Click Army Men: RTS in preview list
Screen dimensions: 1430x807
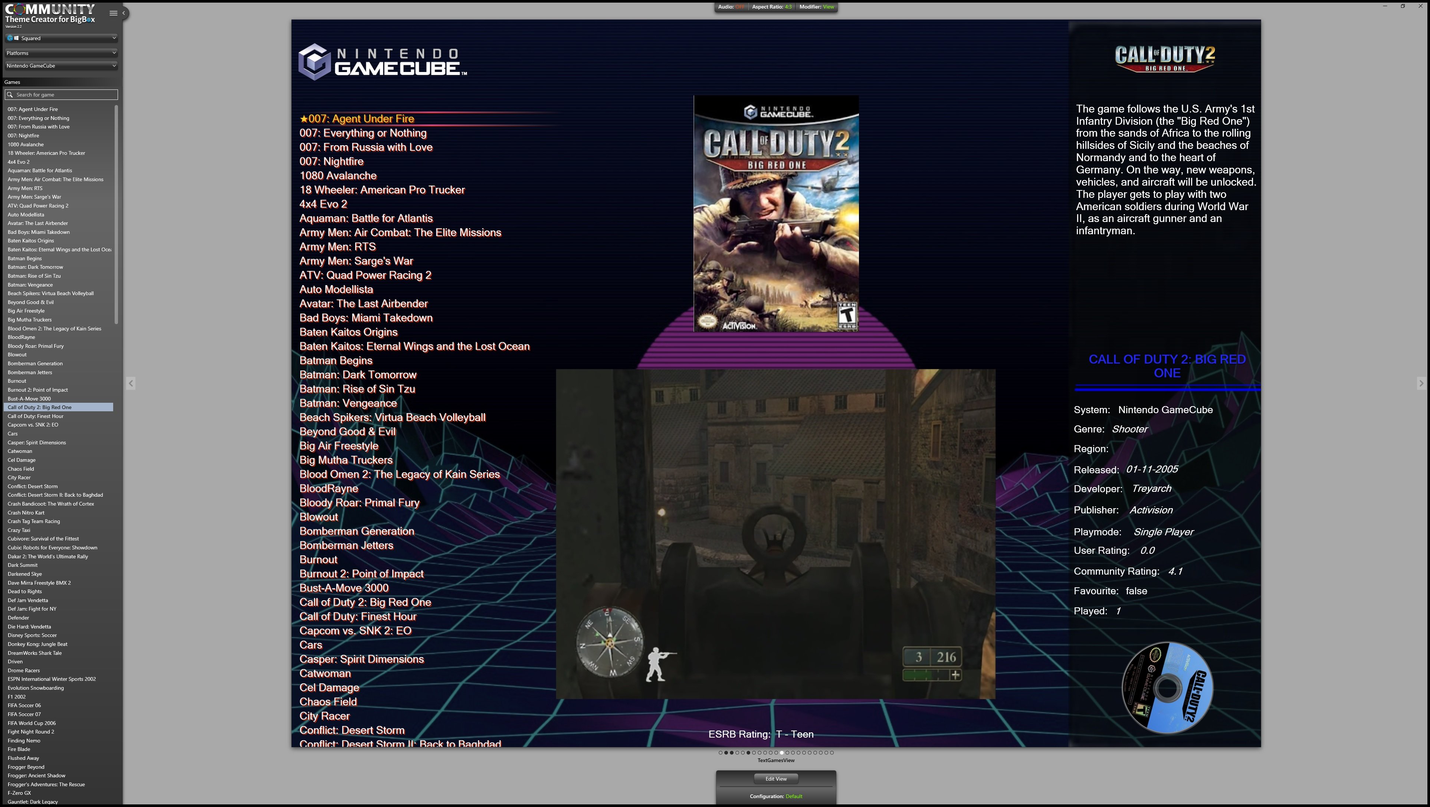[338, 247]
